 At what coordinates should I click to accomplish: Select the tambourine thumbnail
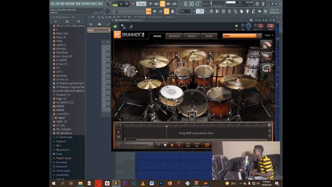pos(266,68)
